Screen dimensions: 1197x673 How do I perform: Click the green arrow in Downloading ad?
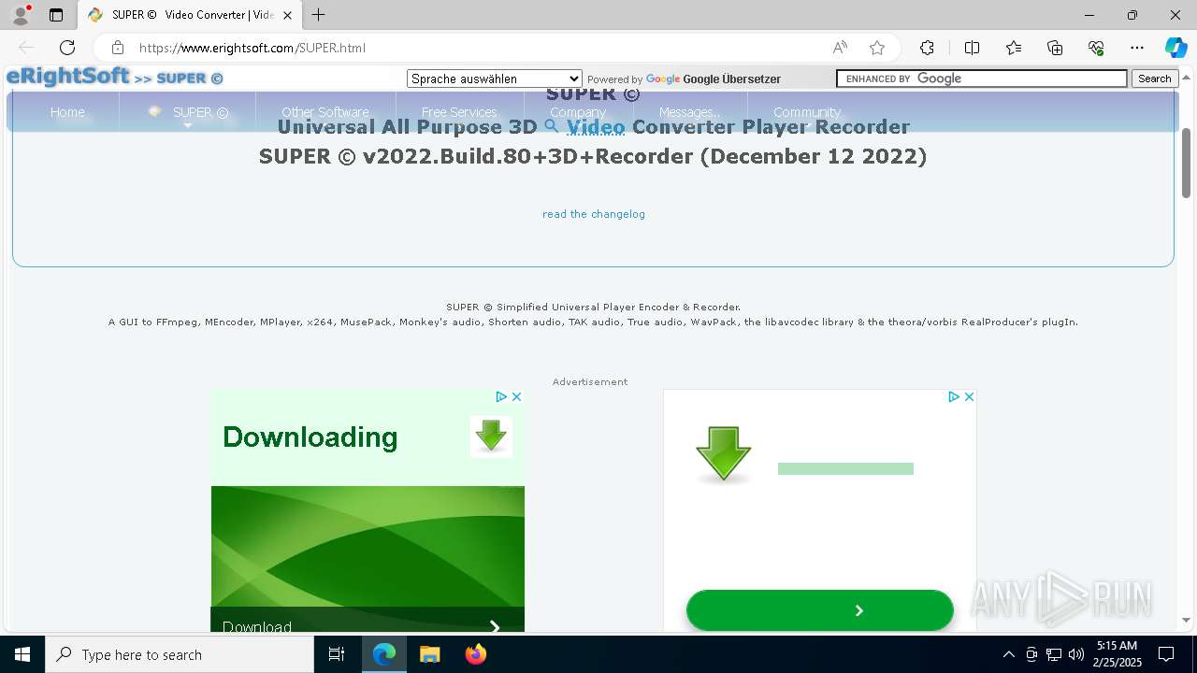(x=491, y=437)
